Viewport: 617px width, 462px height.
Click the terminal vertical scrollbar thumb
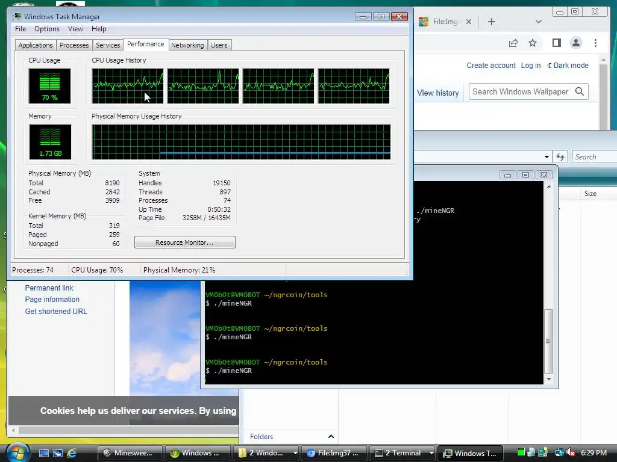pos(548,341)
